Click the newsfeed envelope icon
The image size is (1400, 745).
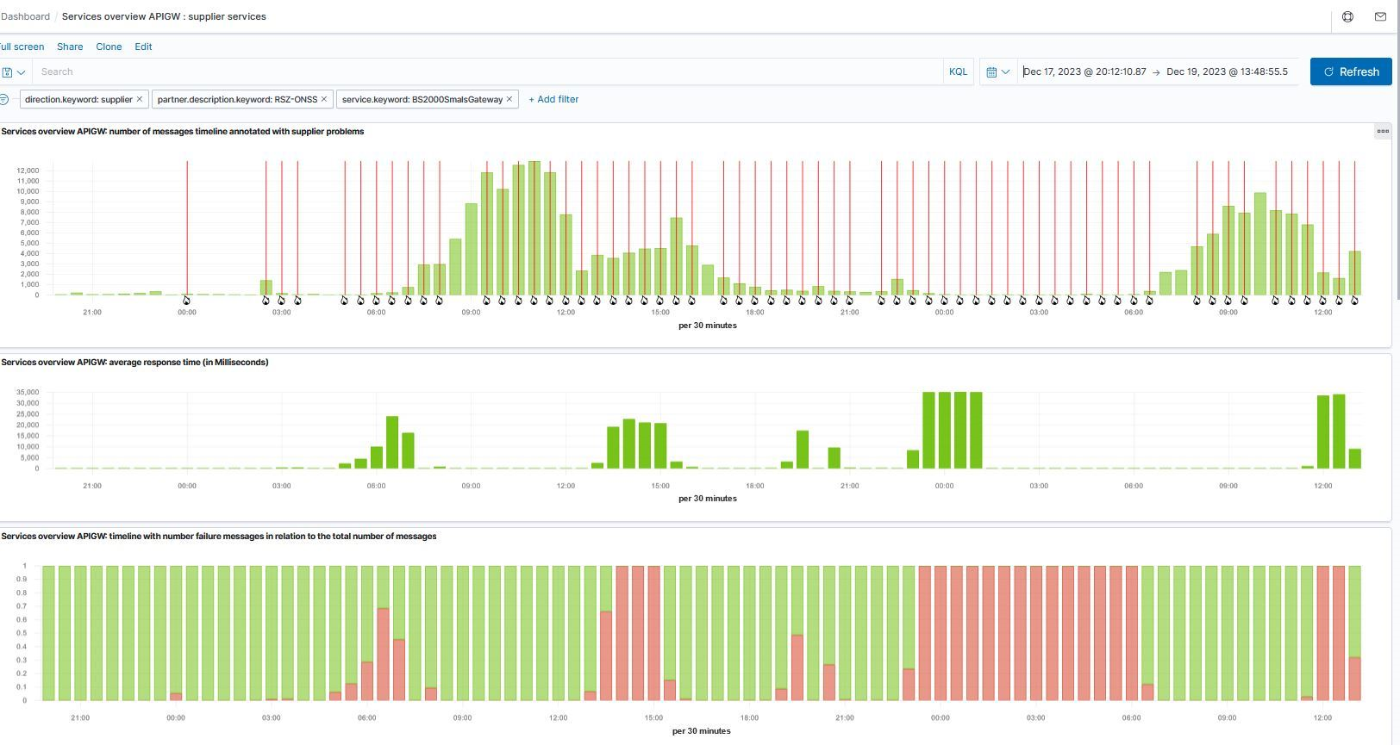1380,16
